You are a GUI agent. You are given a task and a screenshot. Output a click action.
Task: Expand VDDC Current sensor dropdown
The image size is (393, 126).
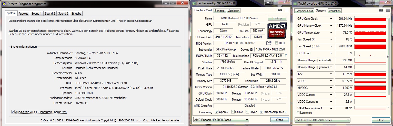point(331,95)
